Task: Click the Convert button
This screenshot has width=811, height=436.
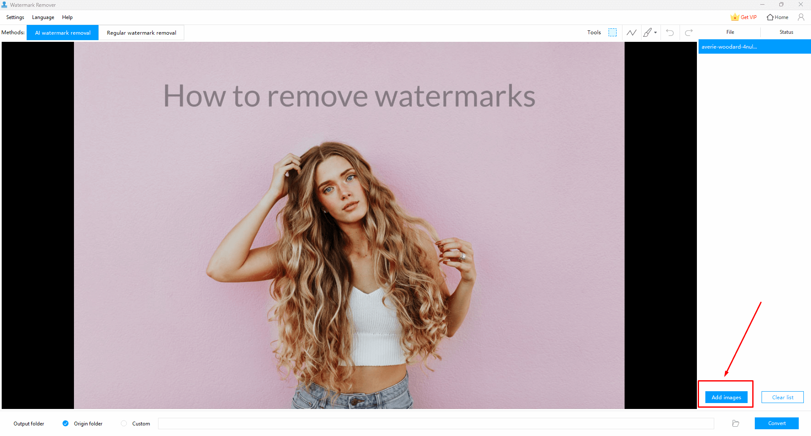Action: 777,423
